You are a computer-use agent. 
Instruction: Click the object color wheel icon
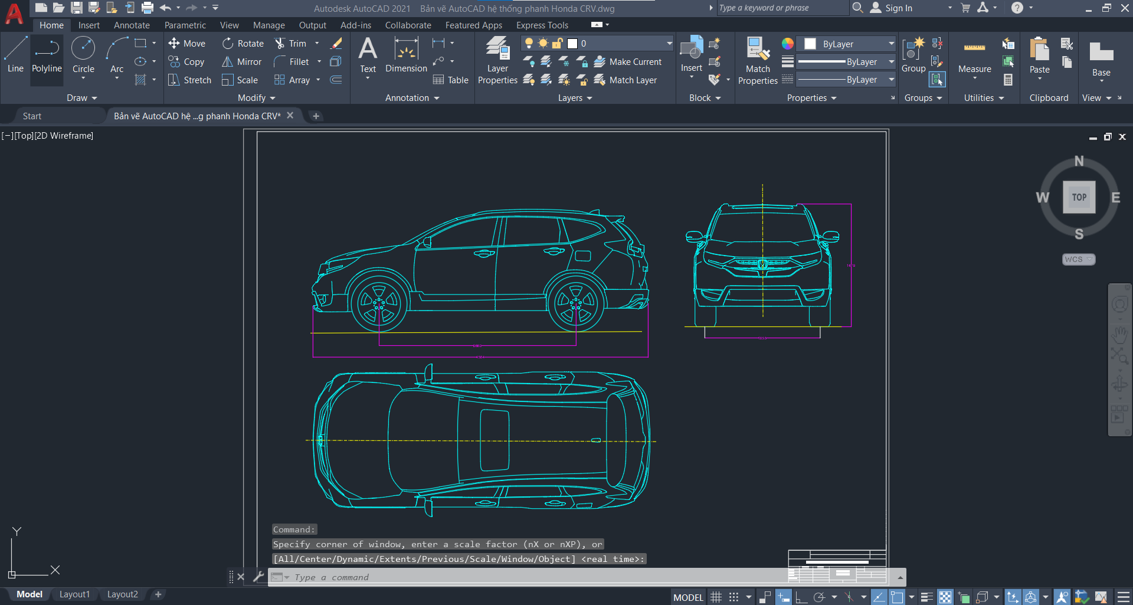(x=788, y=44)
